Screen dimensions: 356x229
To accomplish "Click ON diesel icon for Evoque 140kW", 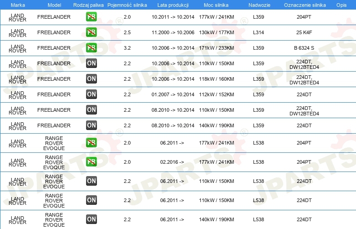I will 91,219.
